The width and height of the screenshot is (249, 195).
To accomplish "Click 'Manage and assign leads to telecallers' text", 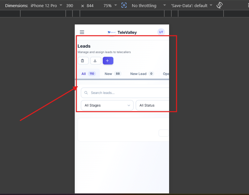I will 104,52.
